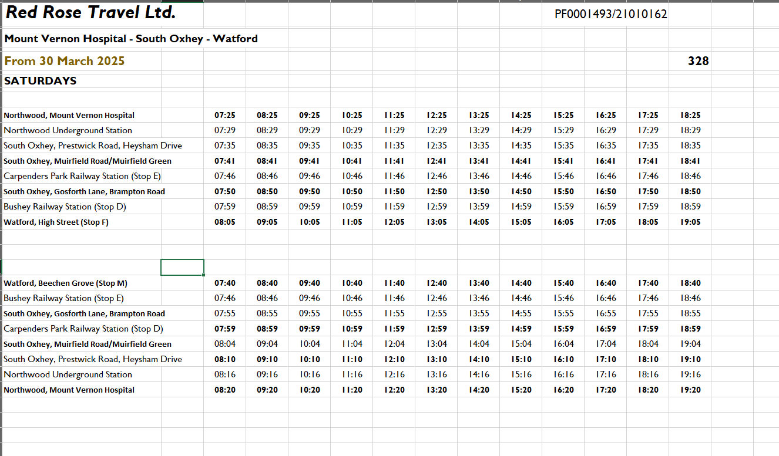This screenshot has width=779, height=456.
Task: Click 16:55 in Gosforth Lane, Brampton Road row
Action: (606, 313)
